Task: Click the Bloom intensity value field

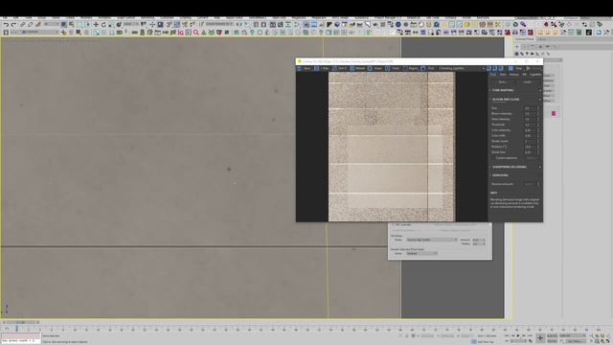Action: pyautogui.click(x=530, y=113)
